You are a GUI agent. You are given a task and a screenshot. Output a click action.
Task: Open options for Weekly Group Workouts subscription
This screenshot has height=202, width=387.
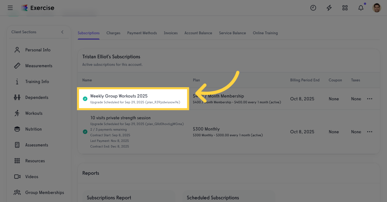tap(370, 99)
